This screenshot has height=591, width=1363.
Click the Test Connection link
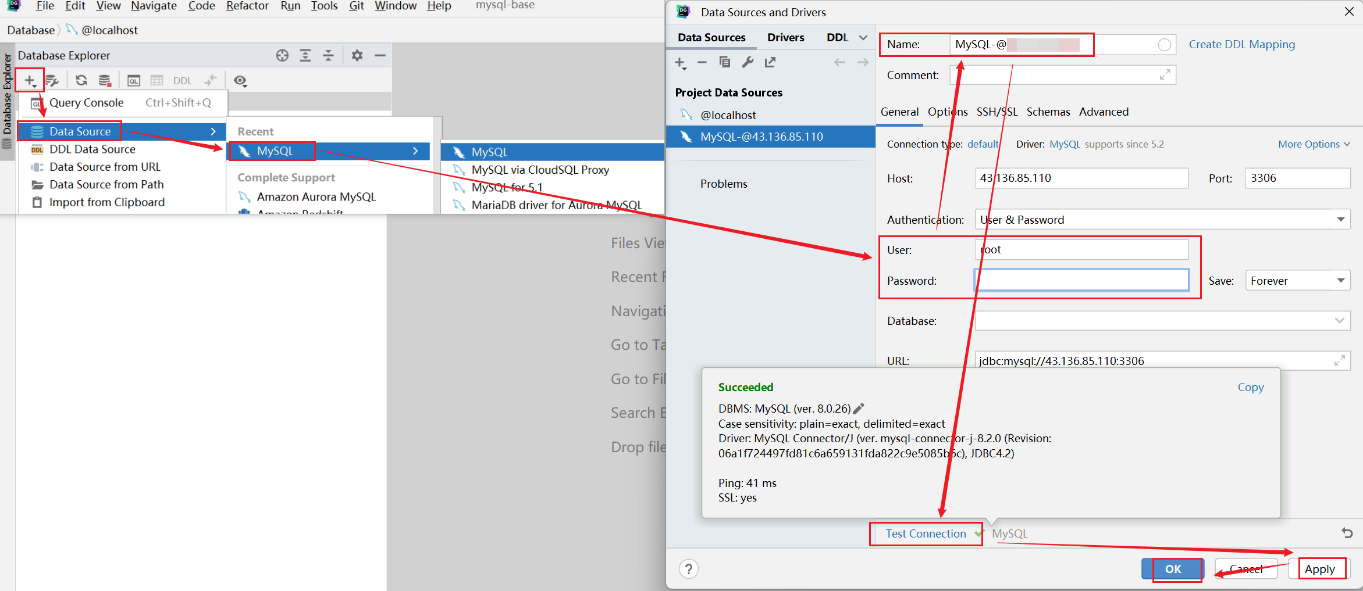(926, 533)
